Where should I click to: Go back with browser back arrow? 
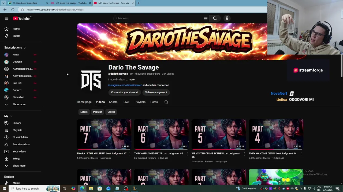(5, 10)
